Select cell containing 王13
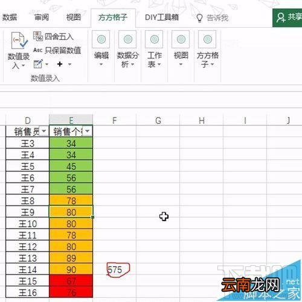 [28, 258]
